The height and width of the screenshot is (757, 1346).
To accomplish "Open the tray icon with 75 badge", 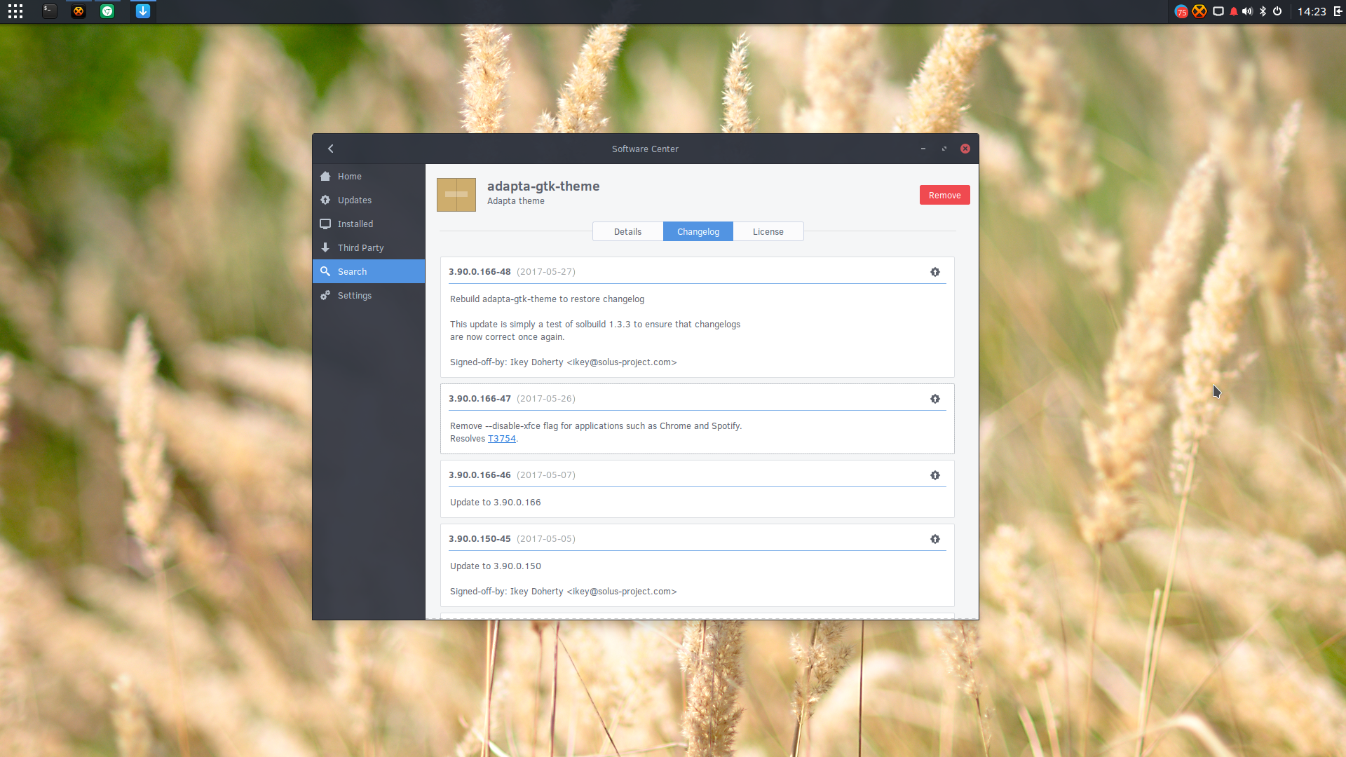I will pos(1181,11).
